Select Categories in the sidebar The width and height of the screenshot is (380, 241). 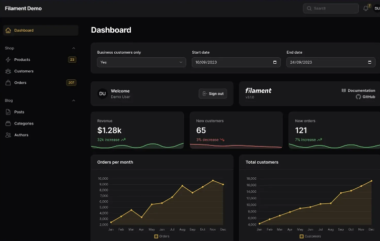pyautogui.click(x=41, y=124)
